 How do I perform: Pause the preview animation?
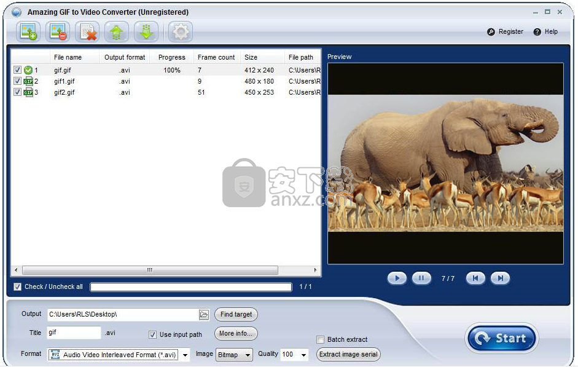[421, 278]
